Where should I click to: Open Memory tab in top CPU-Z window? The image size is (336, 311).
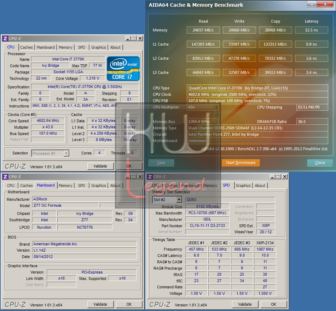65,47
